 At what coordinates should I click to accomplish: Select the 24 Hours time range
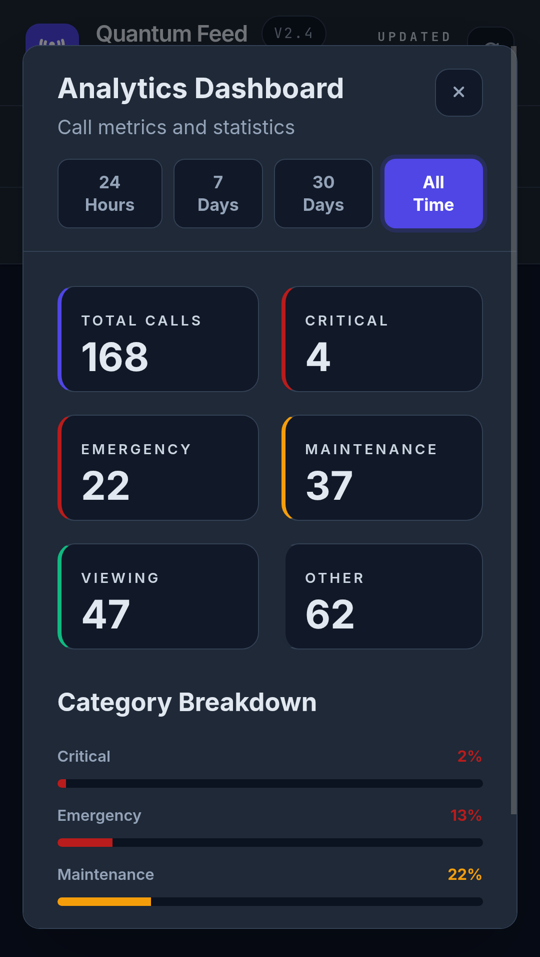click(x=109, y=193)
